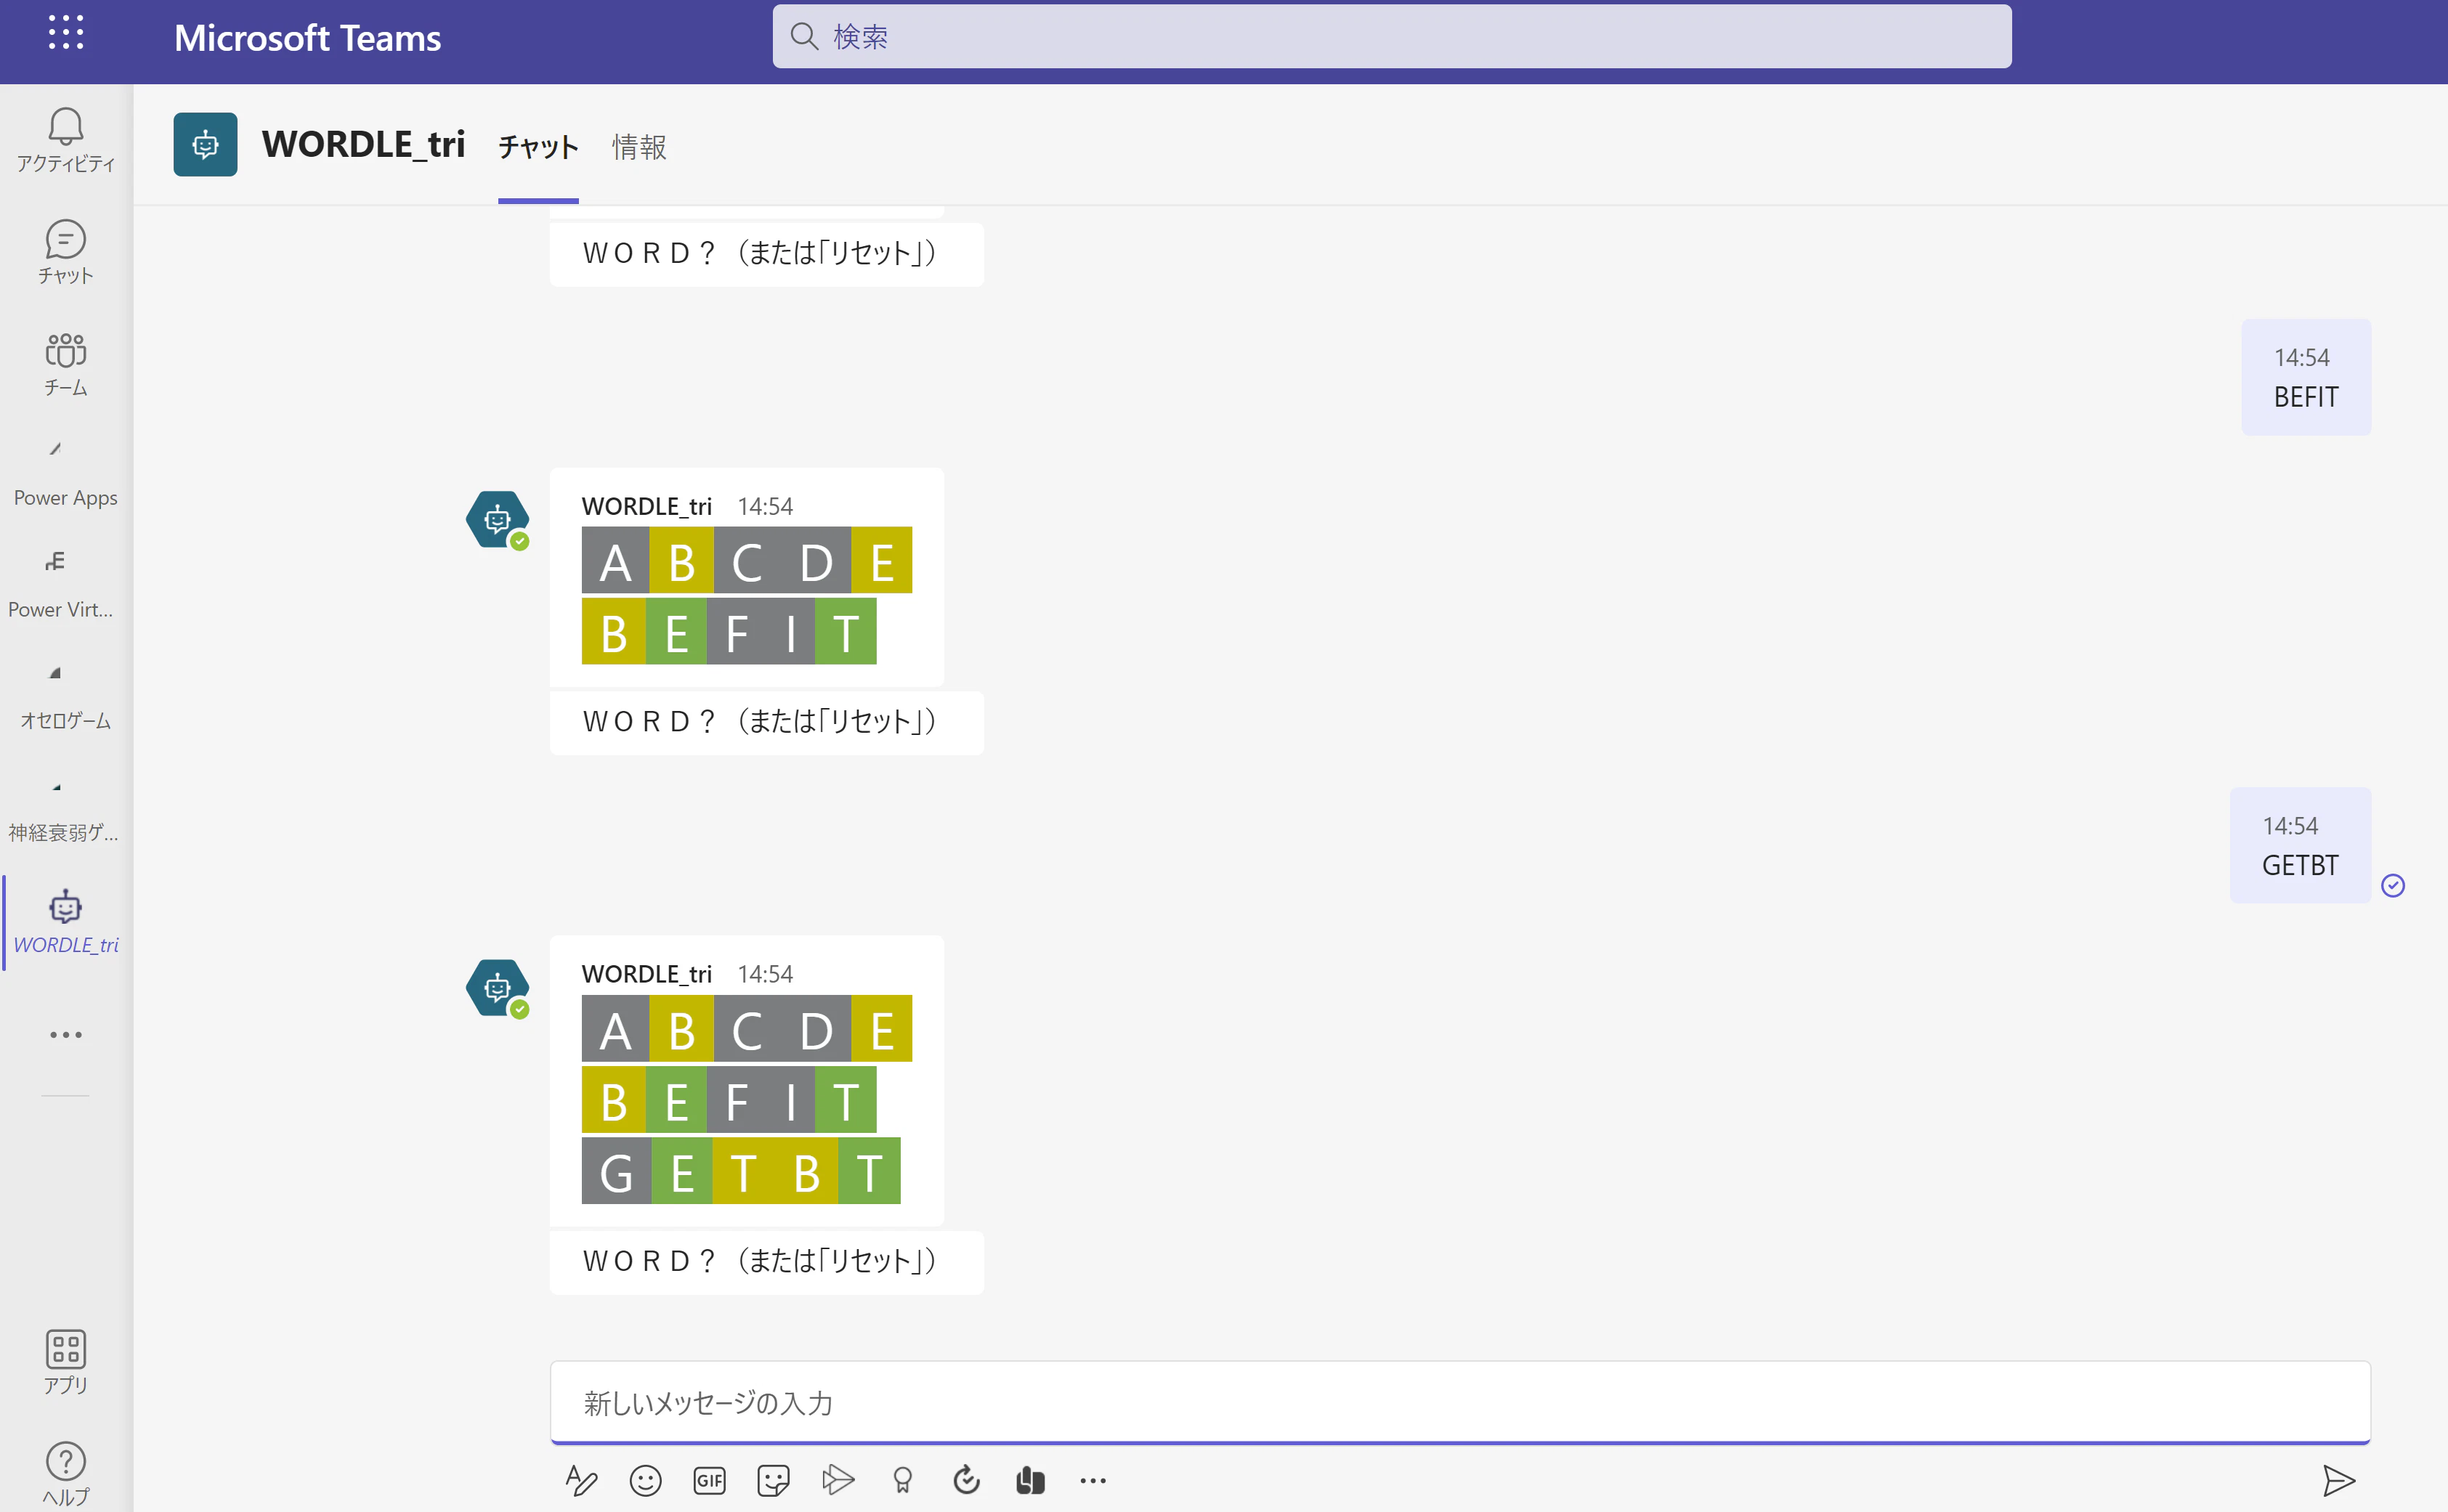Open the Activity feed in sidebar
The height and width of the screenshot is (1512, 2448).
66,140
